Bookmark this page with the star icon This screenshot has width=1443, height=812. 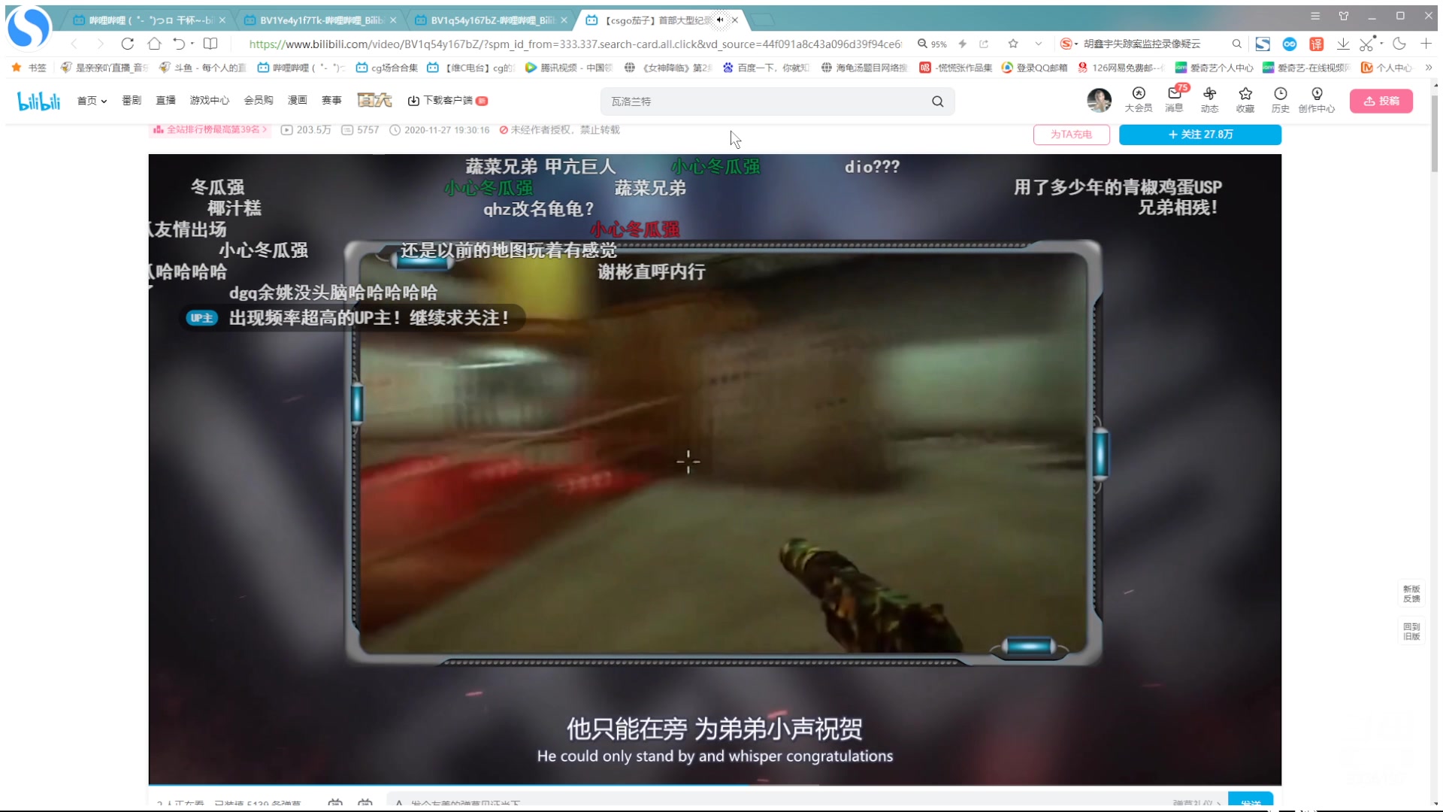(x=1013, y=44)
